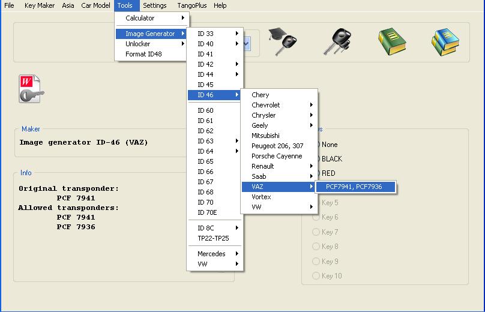Expand the Mercedes submenu

pos(214,253)
